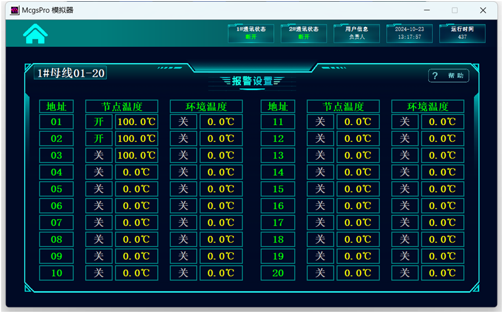Go to the home screen icon
The height and width of the screenshot is (313, 503).
[35, 34]
